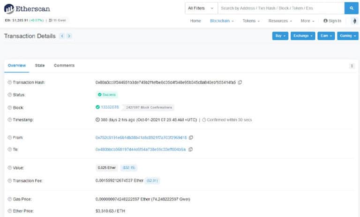The image size is (360, 217).
Task: Go to previous transaction arrow
Action: pos(62,36)
